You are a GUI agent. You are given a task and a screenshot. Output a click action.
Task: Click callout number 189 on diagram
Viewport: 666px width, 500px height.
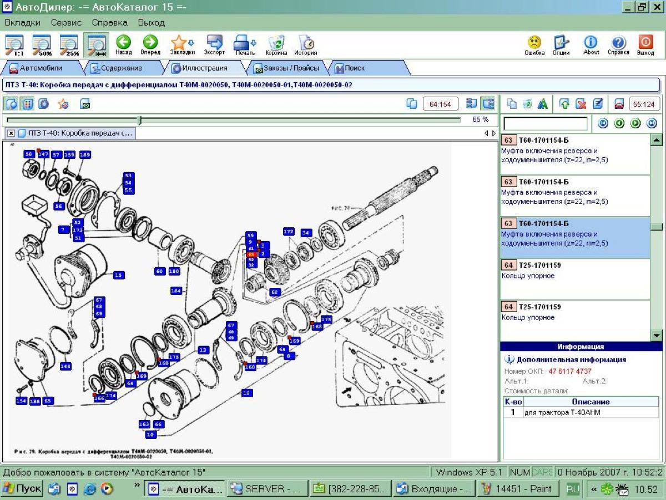coord(85,154)
